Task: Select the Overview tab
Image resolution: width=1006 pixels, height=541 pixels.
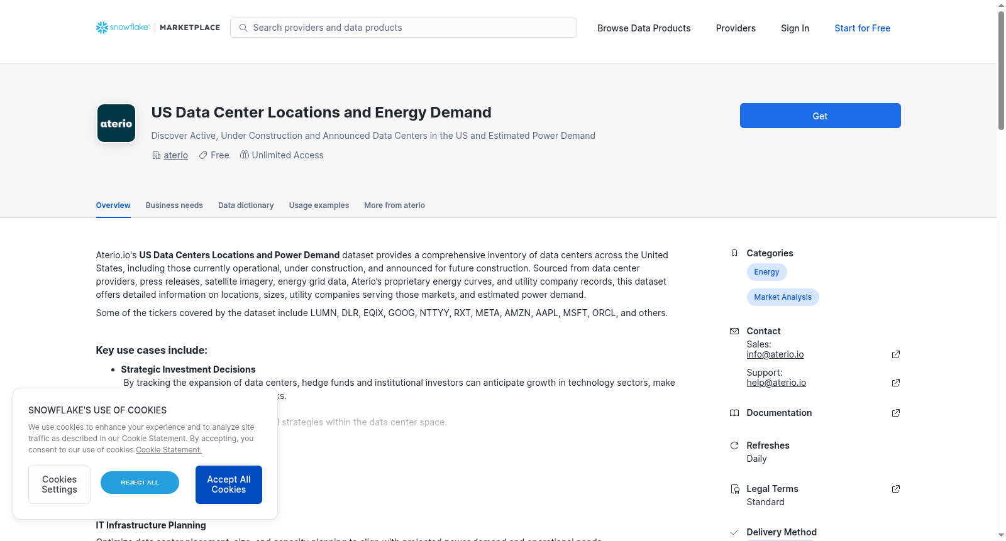Action: click(113, 205)
